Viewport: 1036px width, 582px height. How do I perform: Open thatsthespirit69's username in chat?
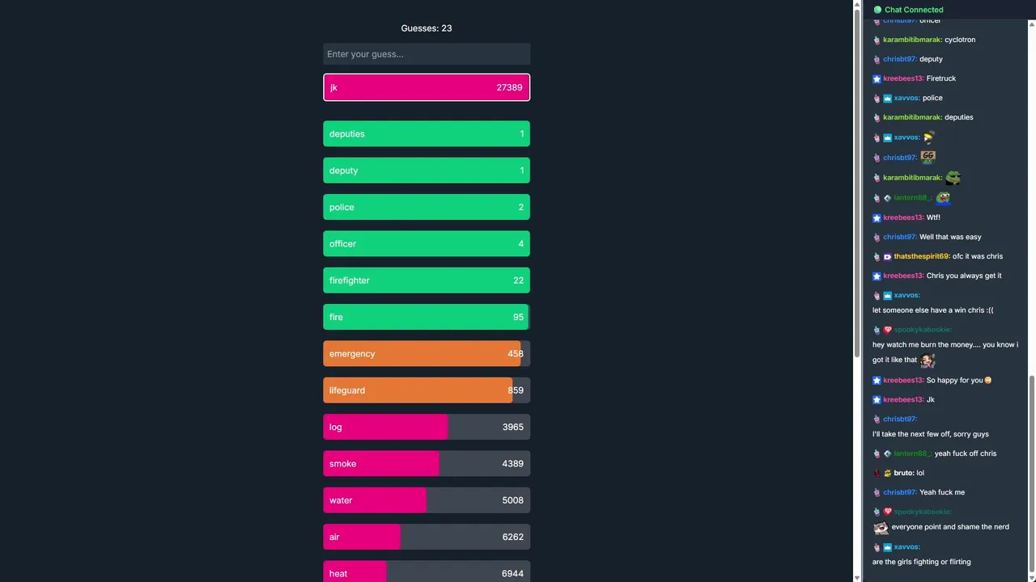coord(921,256)
